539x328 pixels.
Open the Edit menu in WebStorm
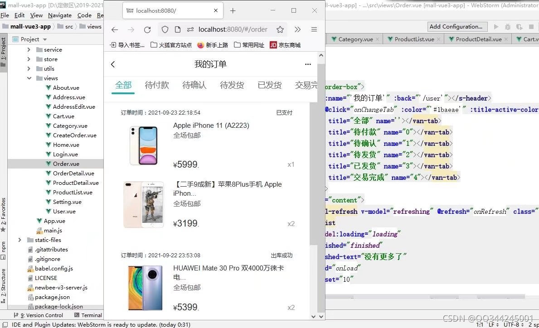click(19, 15)
